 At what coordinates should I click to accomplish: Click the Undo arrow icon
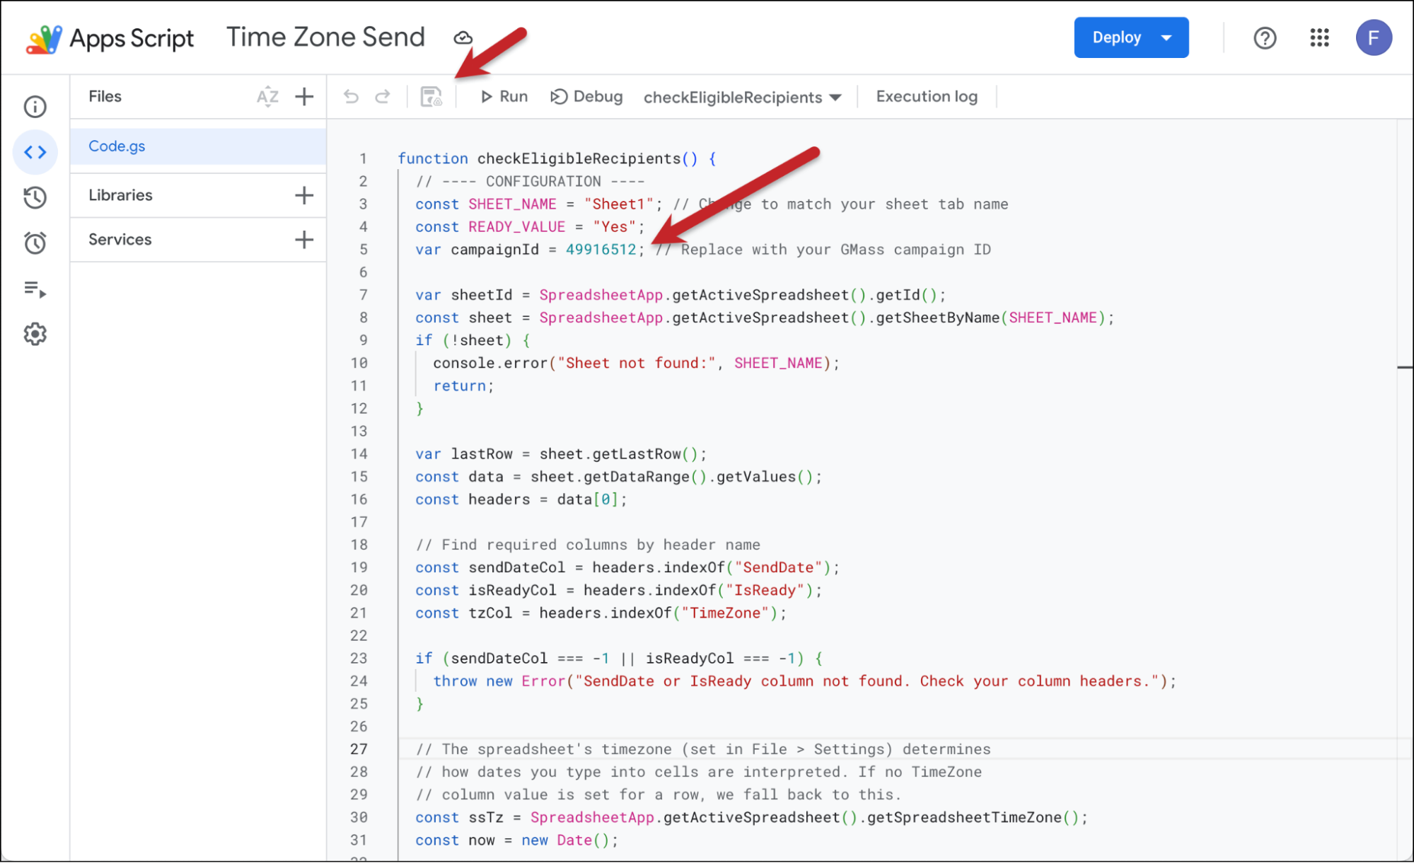coord(351,97)
